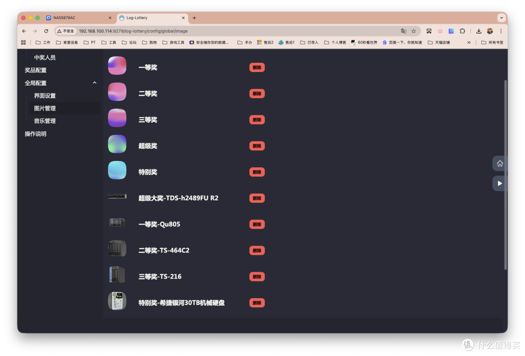The height and width of the screenshot is (356, 525).
Task: Open 界面设置 in the sidebar
Action: 45,95
